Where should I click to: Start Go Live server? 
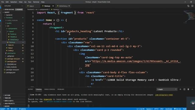point(178,109)
